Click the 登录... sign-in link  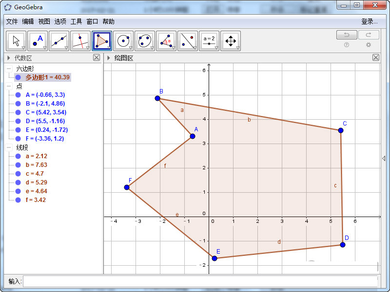[x=369, y=21]
